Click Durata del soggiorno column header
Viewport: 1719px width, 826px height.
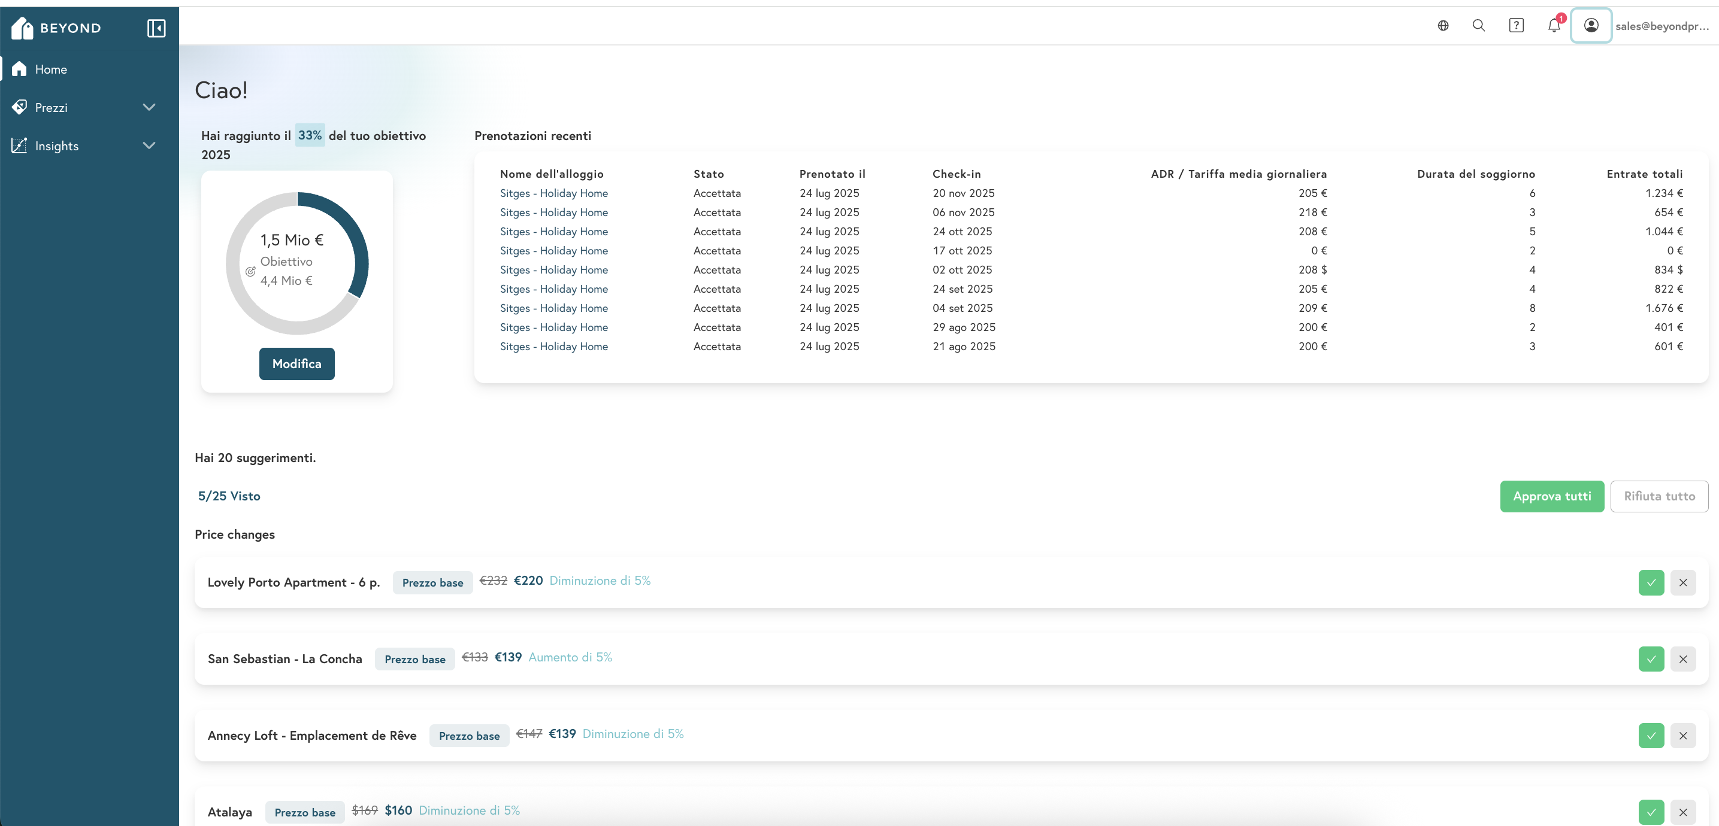(1475, 174)
